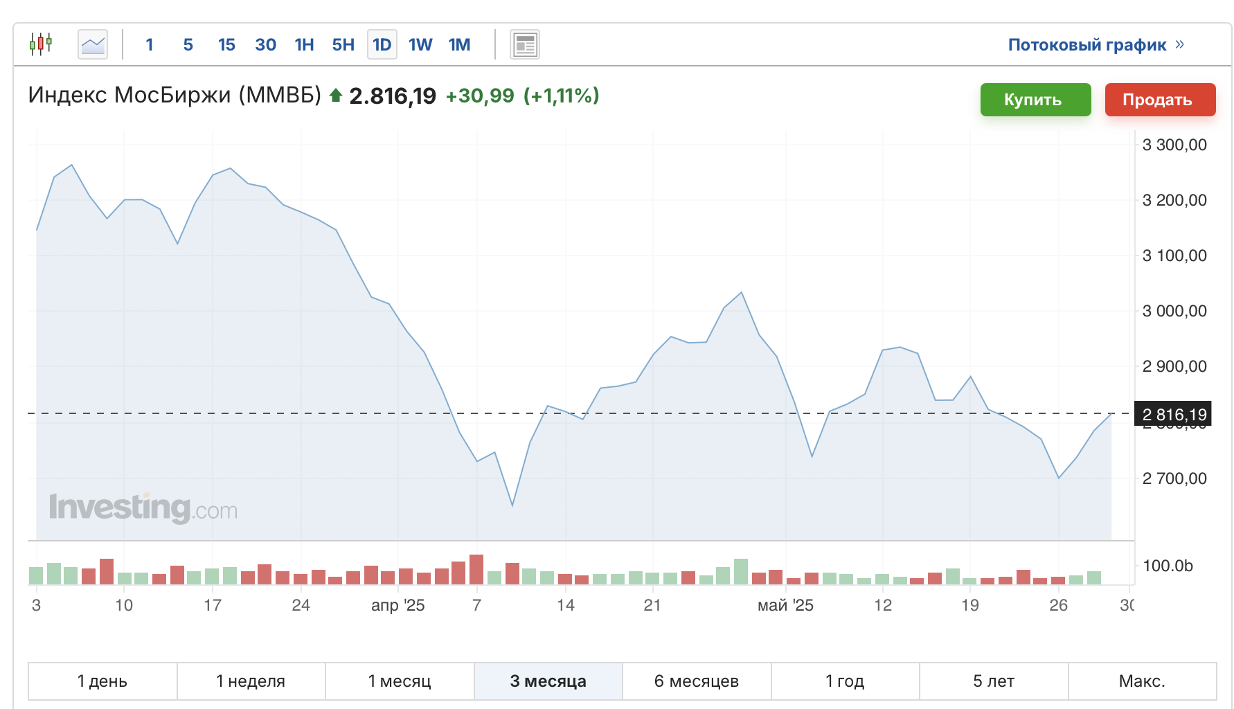This screenshot has height=709, width=1234.
Task: Switch to the 6 месяцев range tab
Action: point(697,681)
